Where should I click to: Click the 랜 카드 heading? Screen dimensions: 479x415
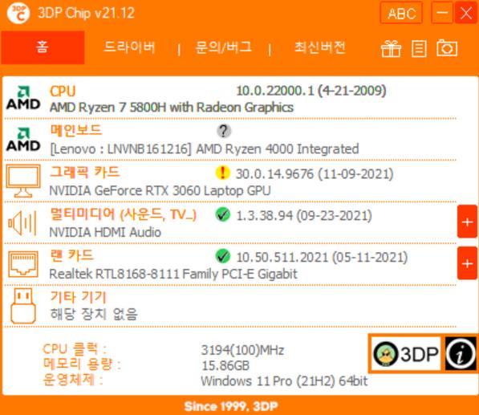point(71,255)
